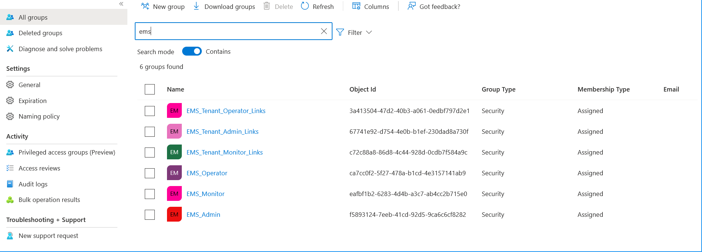Screen dimensions: 702x252
Task: Click the Audit logs icon
Action: (x=10, y=184)
